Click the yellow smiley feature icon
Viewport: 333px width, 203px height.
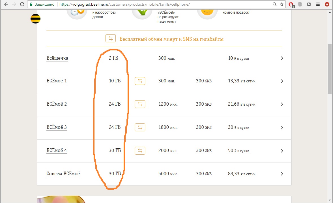(x=207, y=14)
